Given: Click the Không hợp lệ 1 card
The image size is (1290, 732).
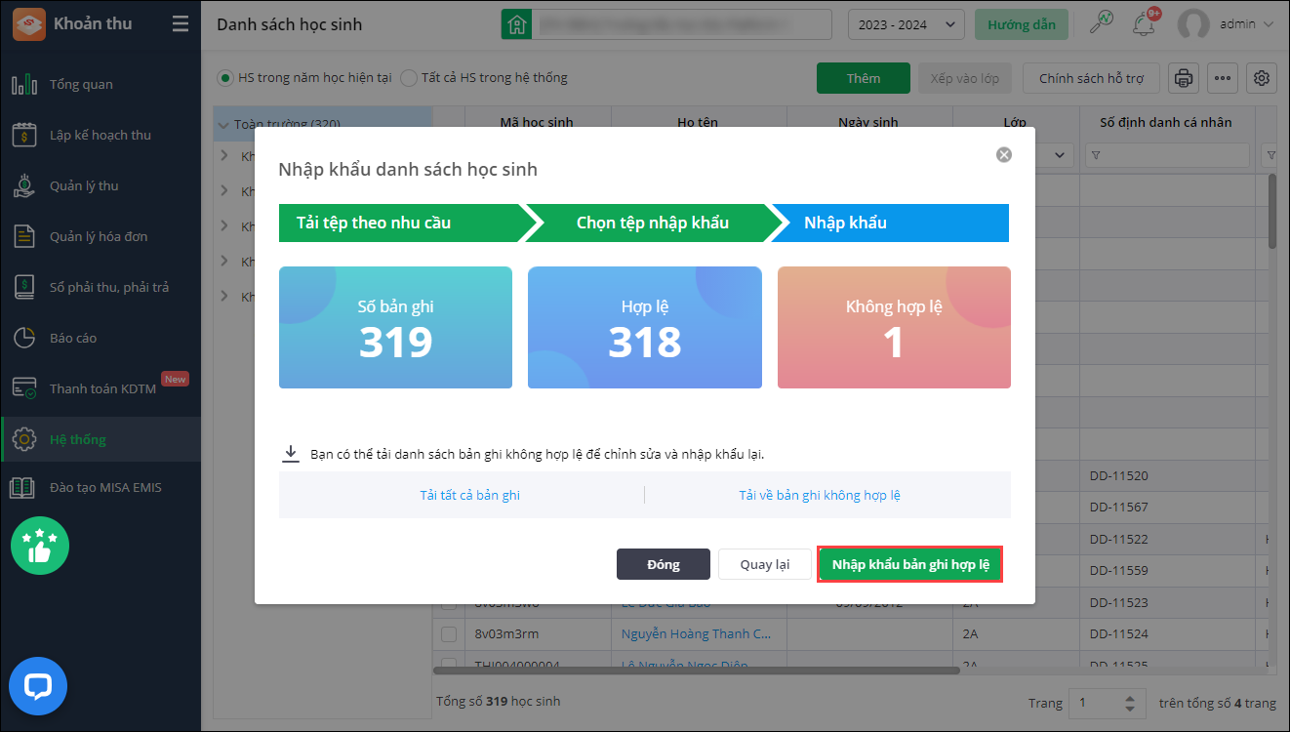Looking at the screenshot, I should pyautogui.click(x=894, y=327).
